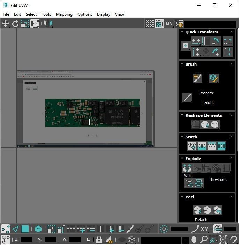Activate the Pan view hand tool
The width and height of the screenshot is (239, 245).
[x=194, y=239]
